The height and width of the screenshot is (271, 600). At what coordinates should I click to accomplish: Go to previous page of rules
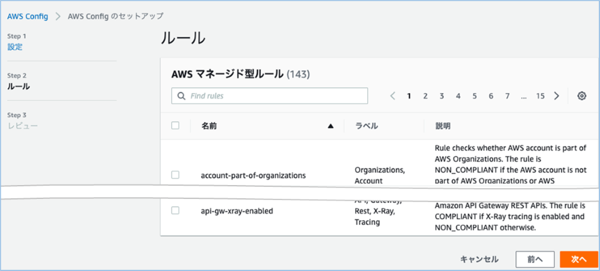(x=392, y=96)
